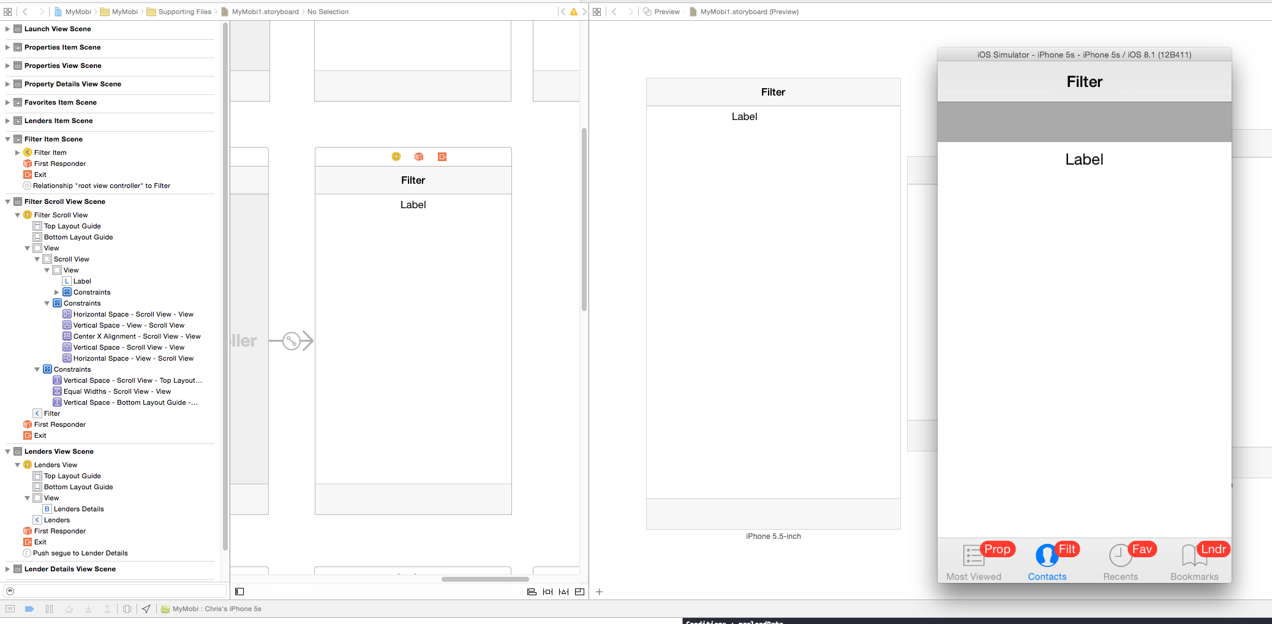This screenshot has height=624, width=1272.
Task: Expand Properties Item Scene
Action: pyautogui.click(x=7, y=47)
